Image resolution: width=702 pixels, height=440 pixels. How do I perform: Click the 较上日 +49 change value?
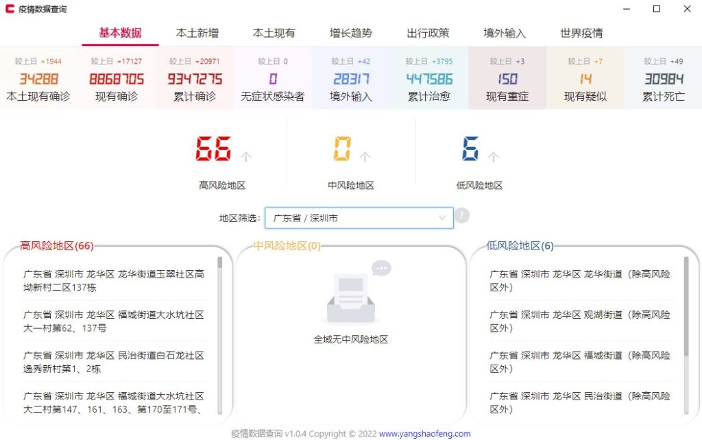click(664, 61)
